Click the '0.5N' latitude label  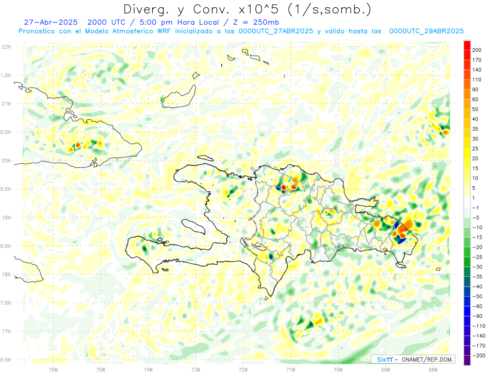pos(6,132)
